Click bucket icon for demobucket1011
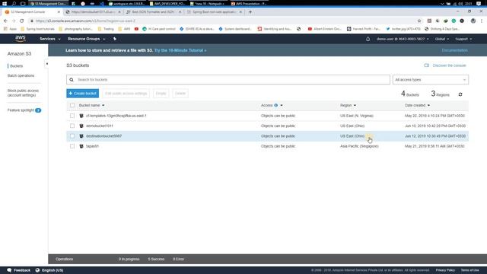 click(81, 126)
